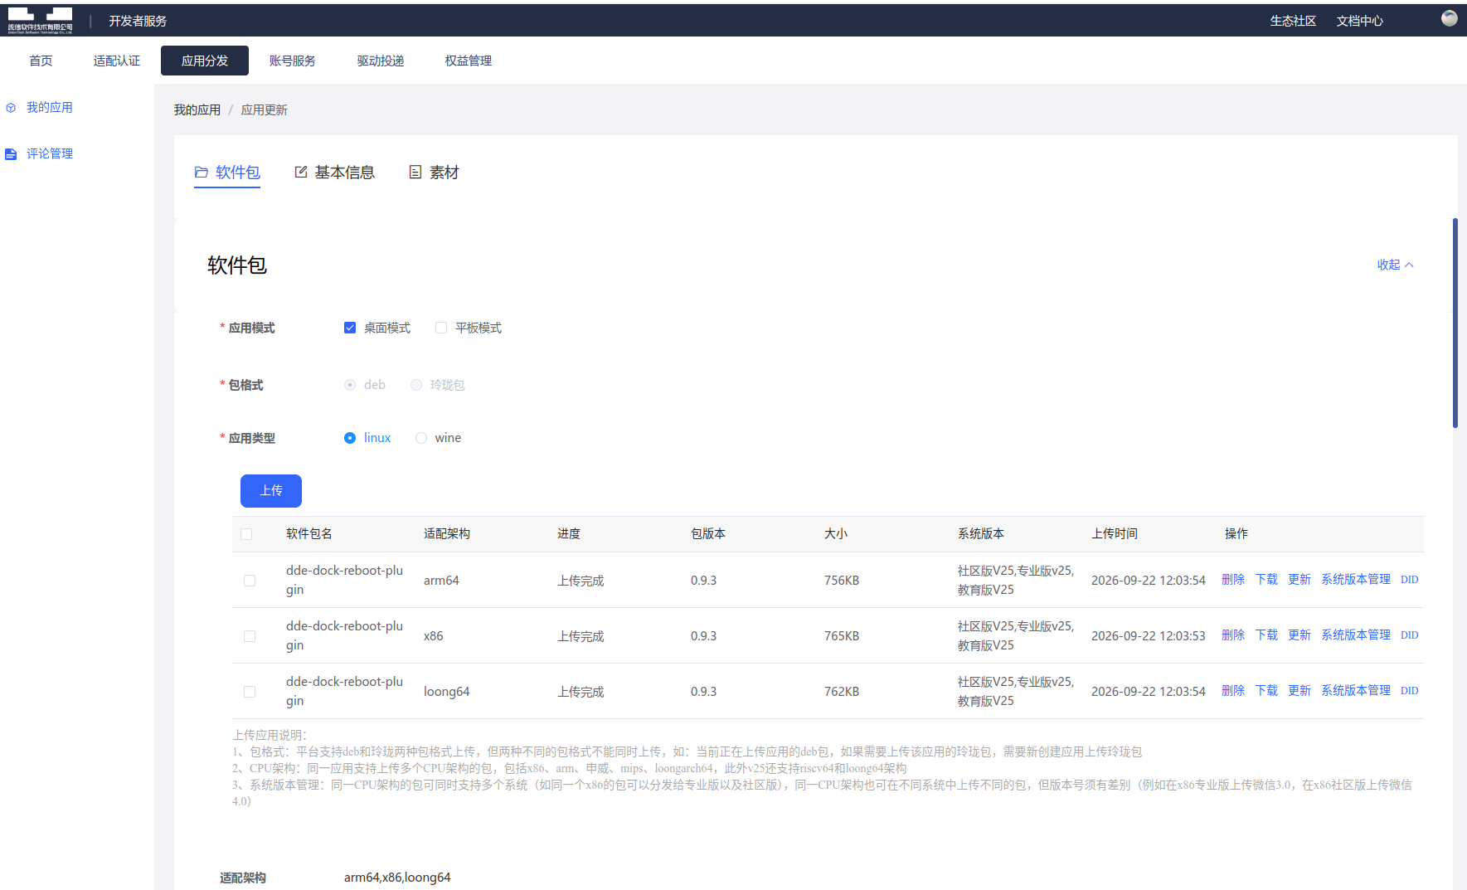Click 删除 link for x86 package
Image resolution: width=1467 pixels, height=890 pixels.
coord(1233,635)
